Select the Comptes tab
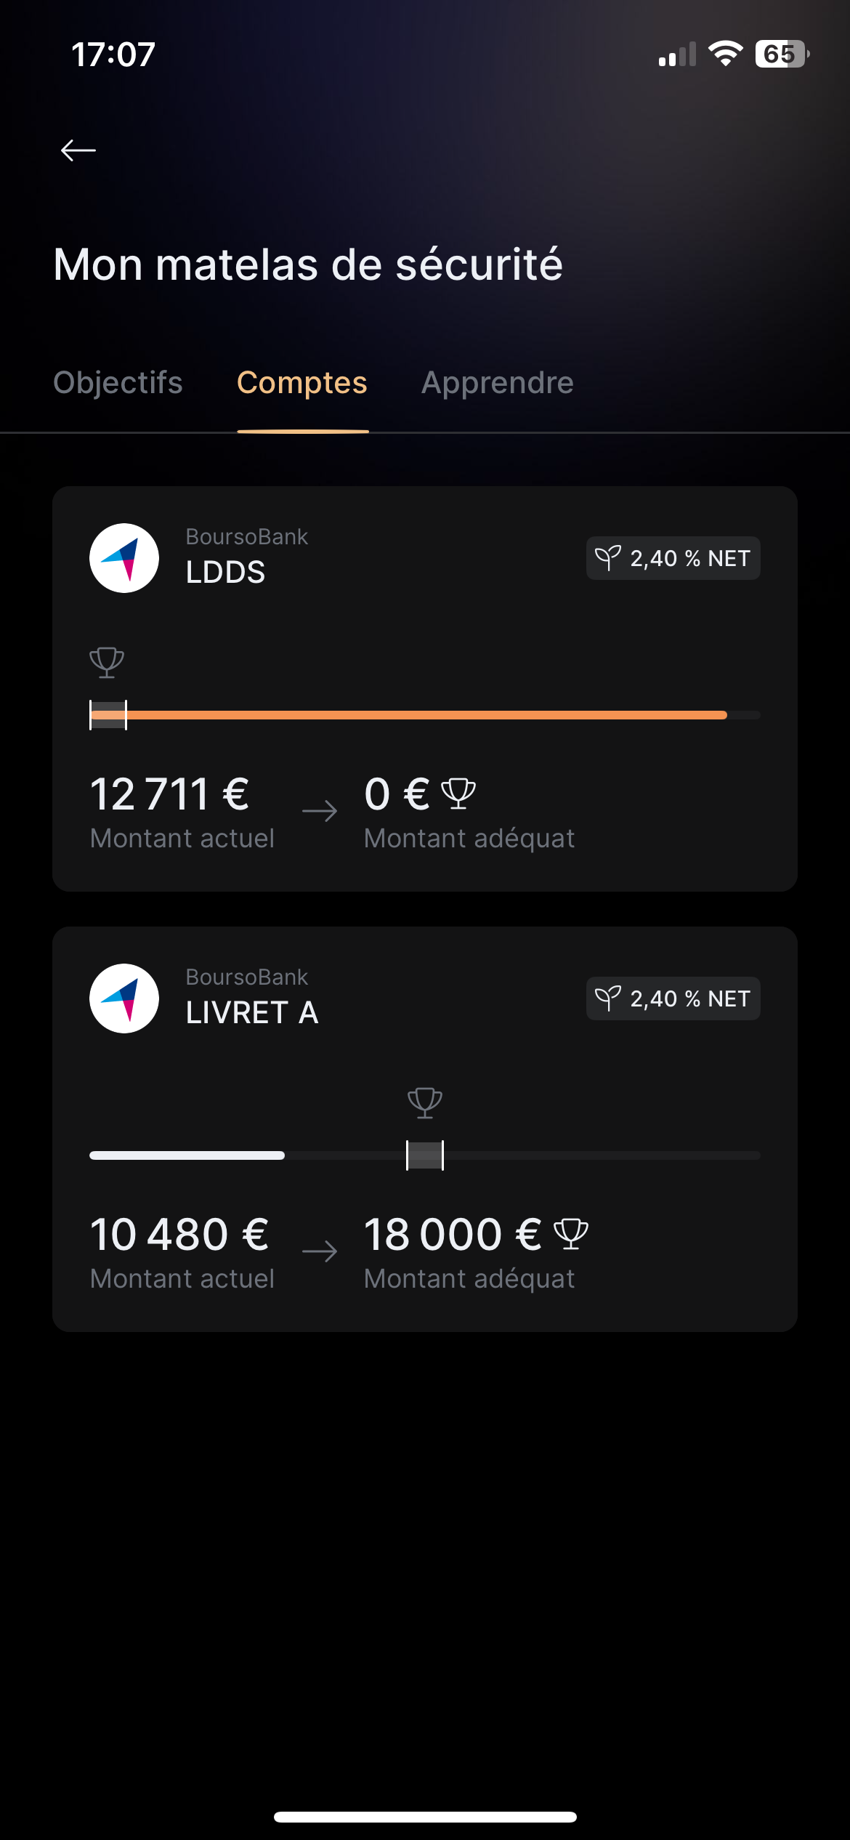Screen dimensions: 850x1840 [302, 383]
